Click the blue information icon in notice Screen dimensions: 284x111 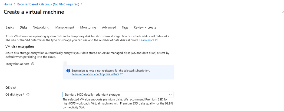pyautogui.click(x=68, y=71)
